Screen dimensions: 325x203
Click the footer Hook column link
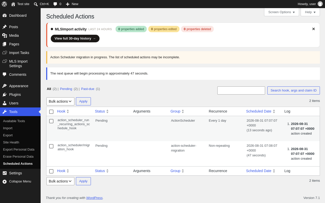[x=61, y=171]
